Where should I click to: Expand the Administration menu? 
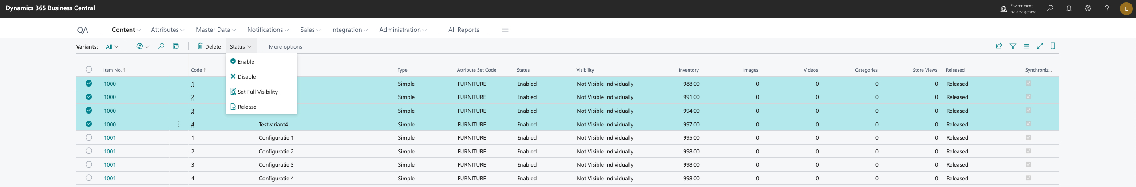pos(403,30)
